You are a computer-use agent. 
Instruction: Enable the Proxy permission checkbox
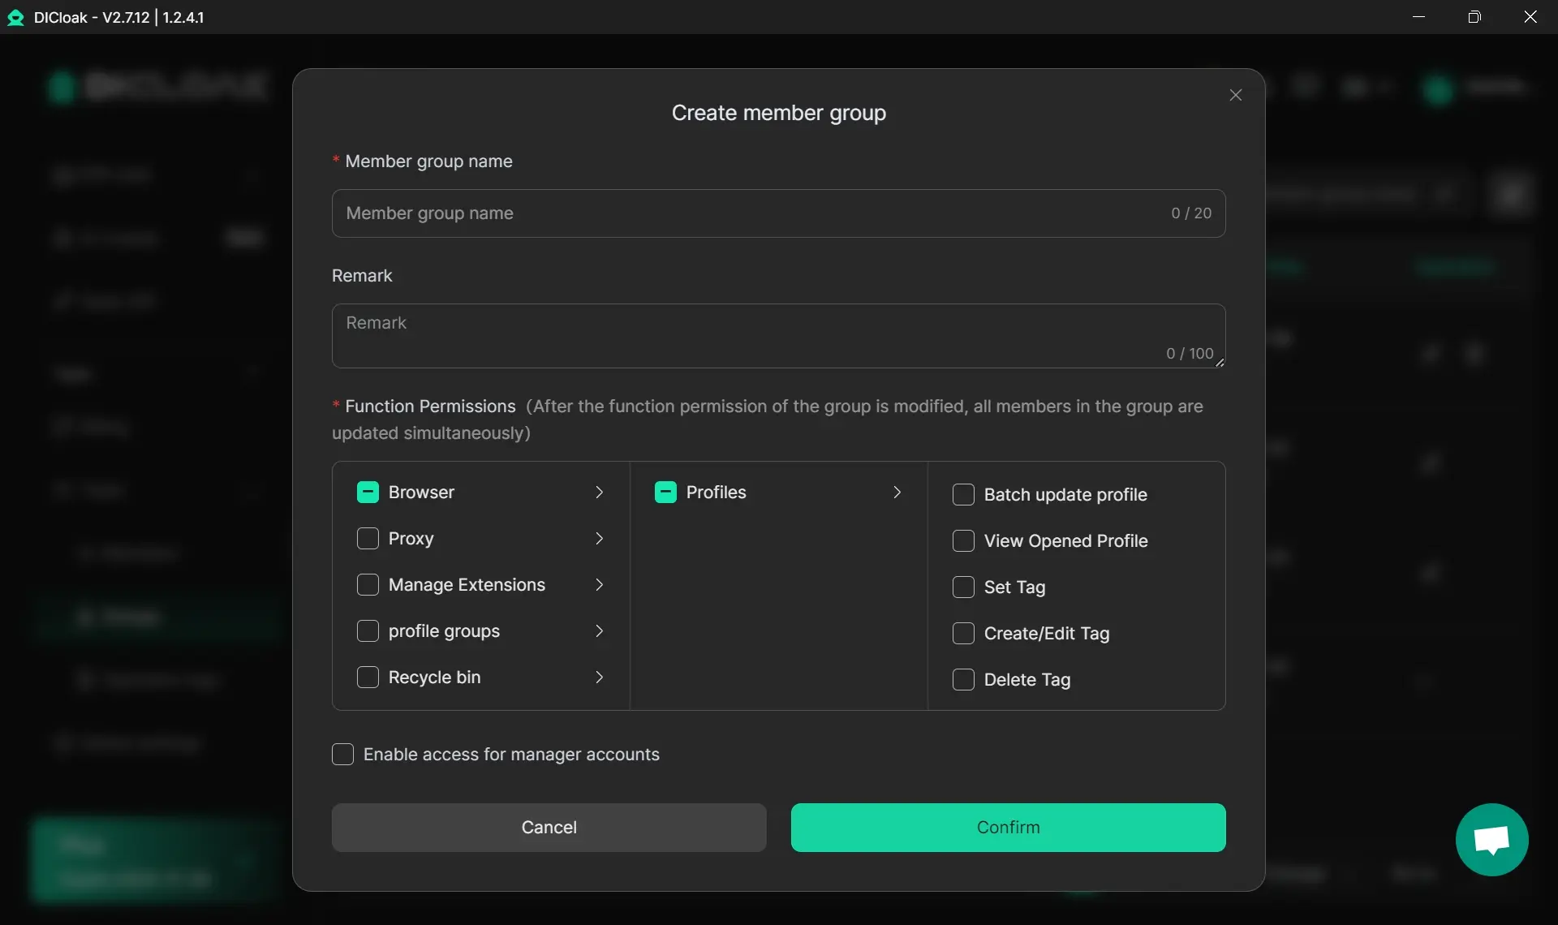pyautogui.click(x=368, y=539)
